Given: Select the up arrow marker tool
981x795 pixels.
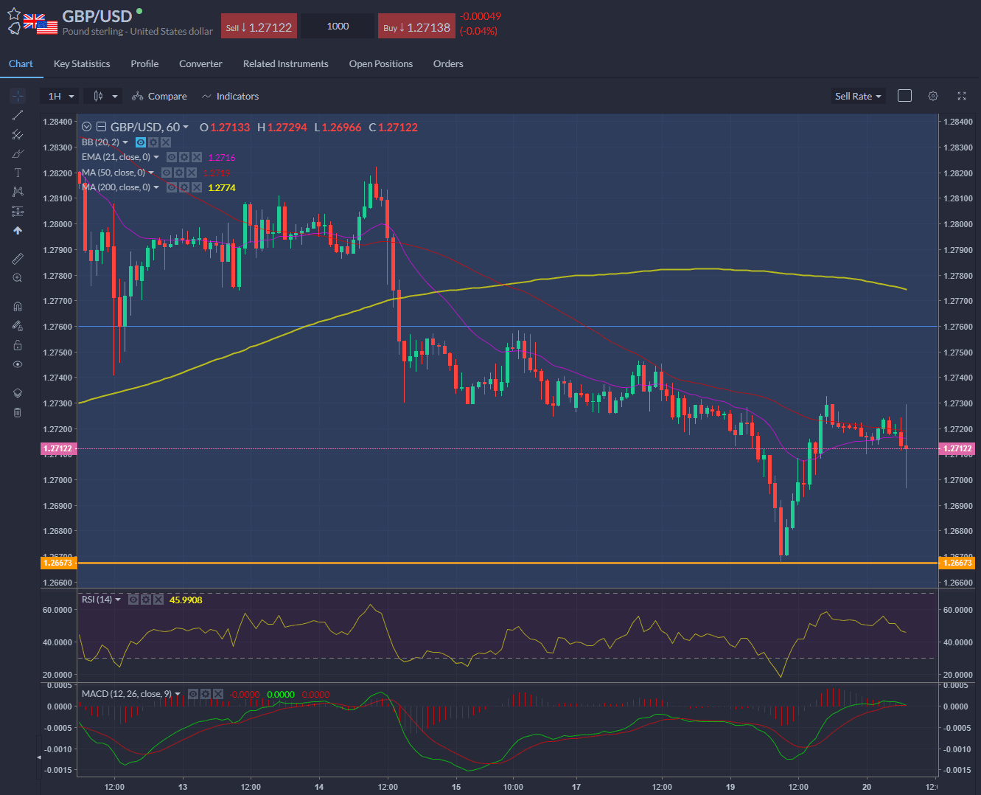Looking at the screenshot, I should 18,230.
